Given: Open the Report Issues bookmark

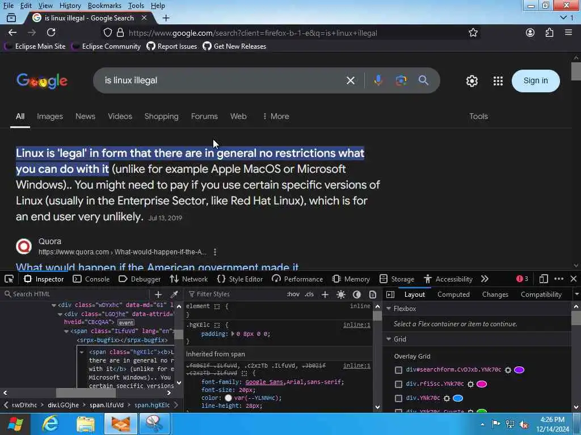Looking at the screenshot, I should click(172, 46).
